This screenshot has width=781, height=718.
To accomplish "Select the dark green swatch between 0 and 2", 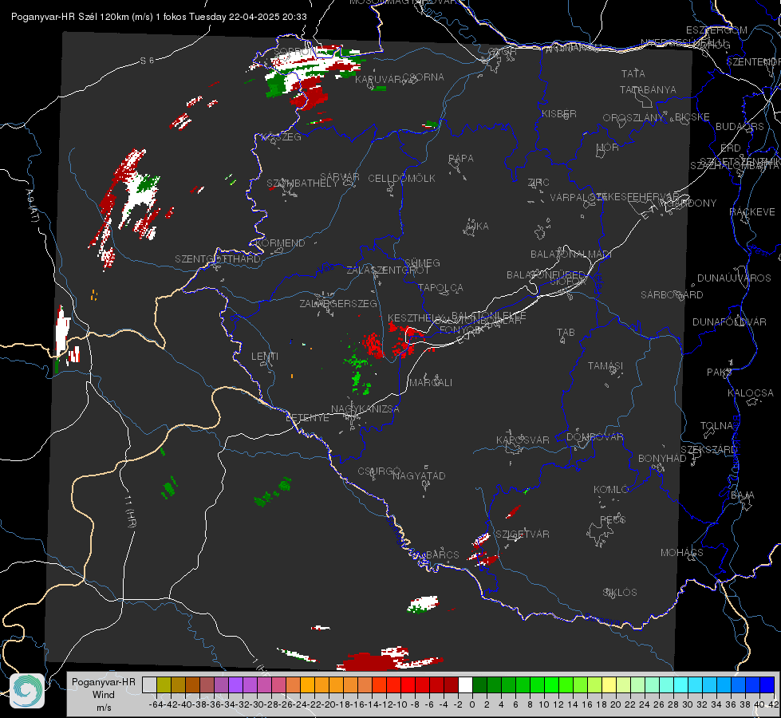I will [x=479, y=684].
